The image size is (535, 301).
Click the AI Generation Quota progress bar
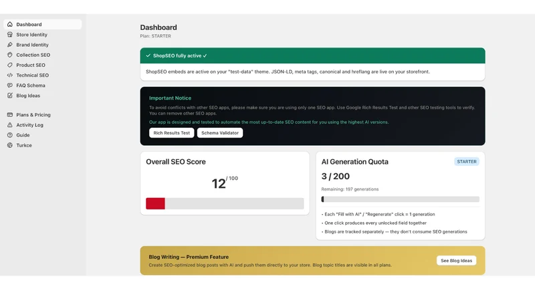click(400, 199)
